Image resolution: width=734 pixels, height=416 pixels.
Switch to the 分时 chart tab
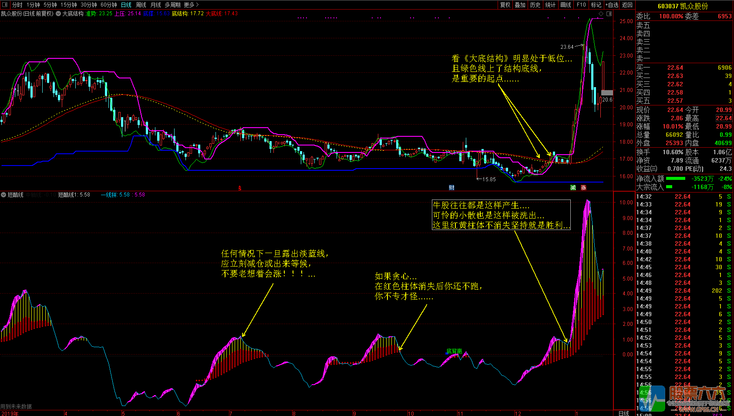pyautogui.click(x=17, y=5)
